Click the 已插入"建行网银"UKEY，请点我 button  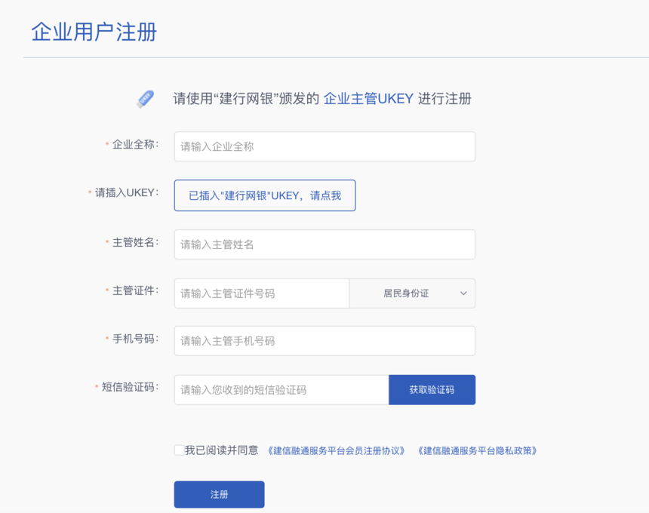[265, 195]
